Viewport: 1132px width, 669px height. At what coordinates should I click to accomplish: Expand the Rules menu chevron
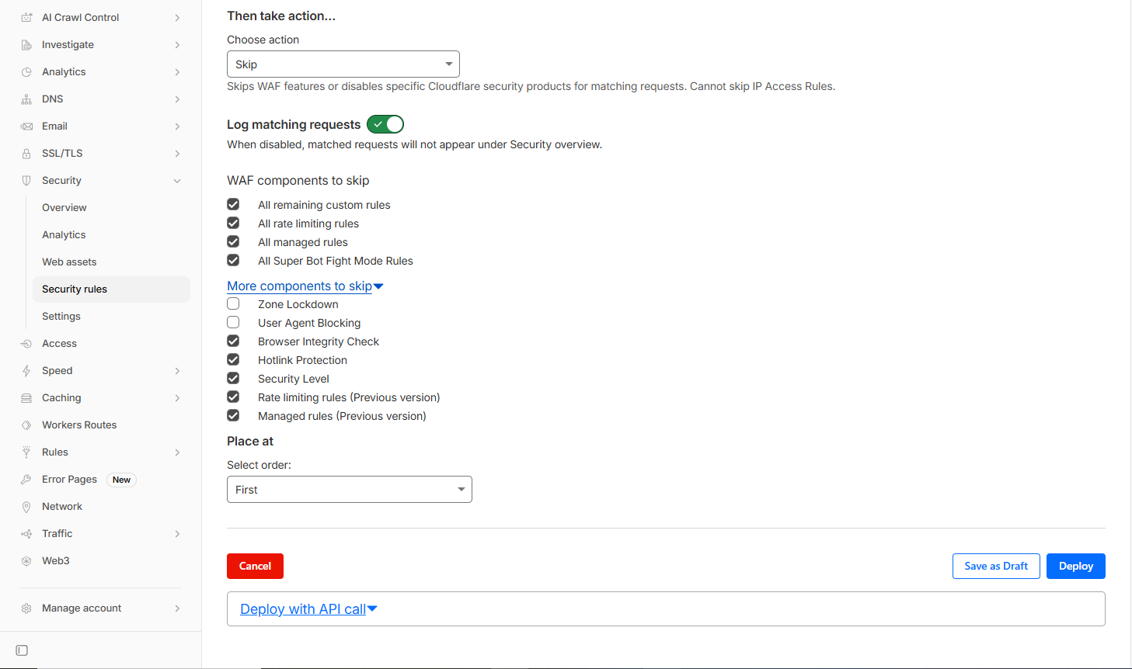[177, 452]
